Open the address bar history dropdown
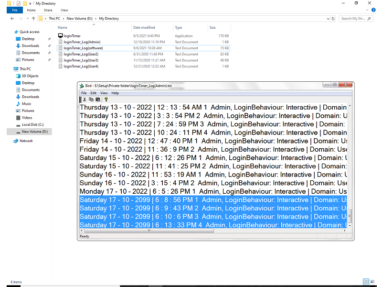 328,19
